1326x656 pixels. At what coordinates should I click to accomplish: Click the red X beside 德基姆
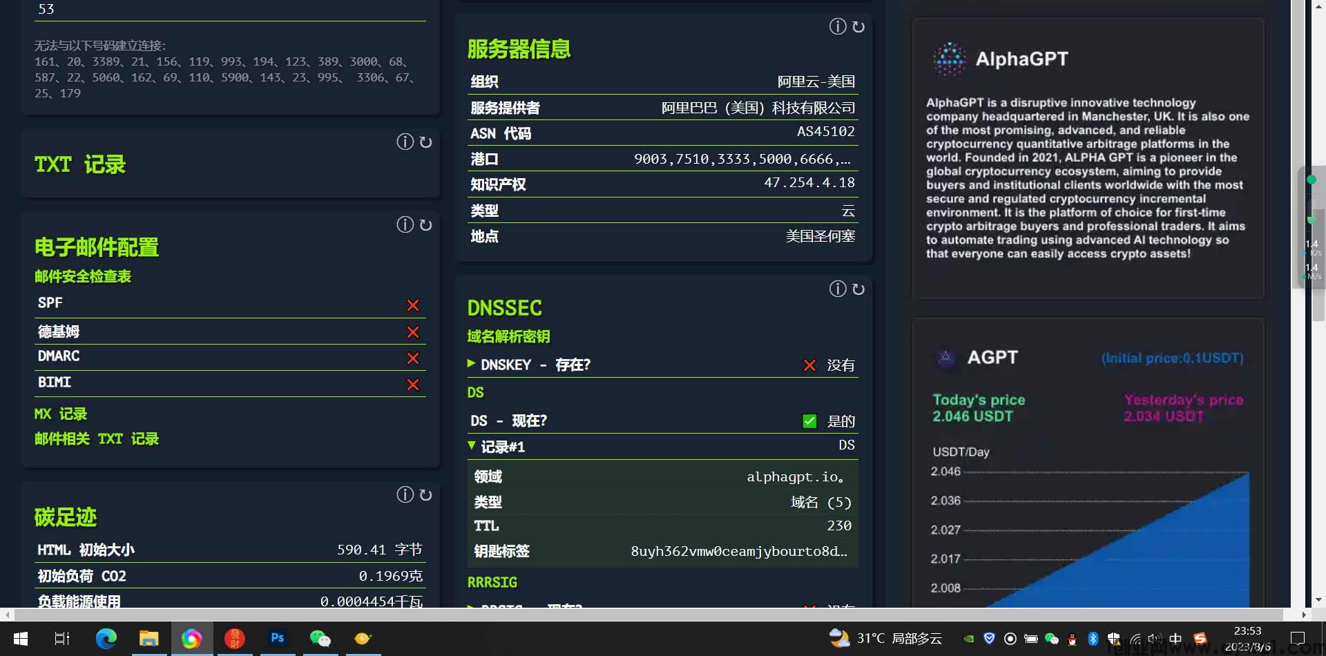[x=413, y=332]
